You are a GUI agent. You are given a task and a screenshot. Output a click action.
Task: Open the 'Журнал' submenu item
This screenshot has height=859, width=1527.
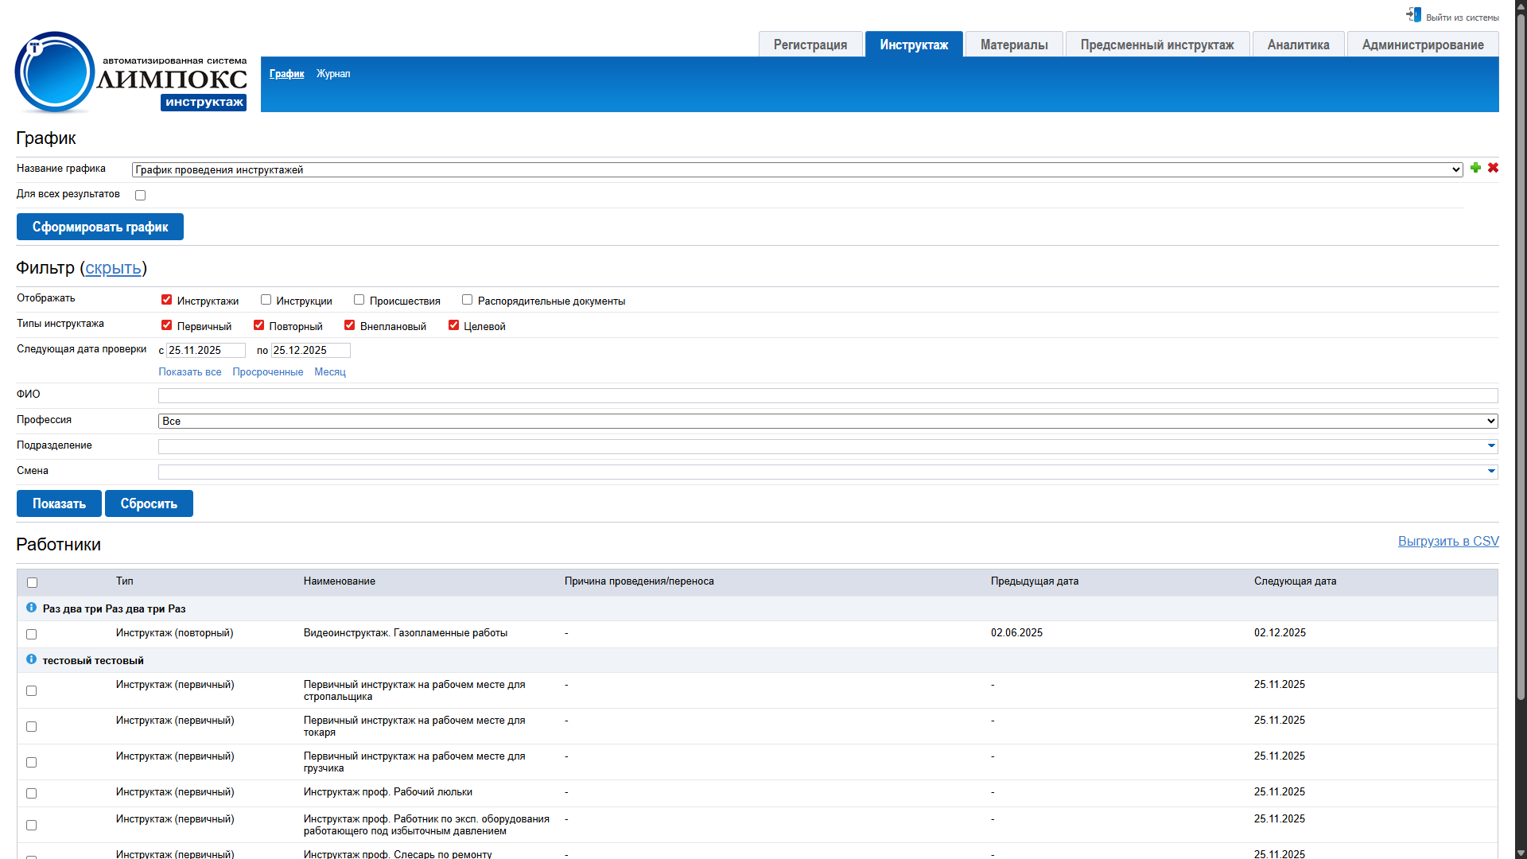pos(333,74)
